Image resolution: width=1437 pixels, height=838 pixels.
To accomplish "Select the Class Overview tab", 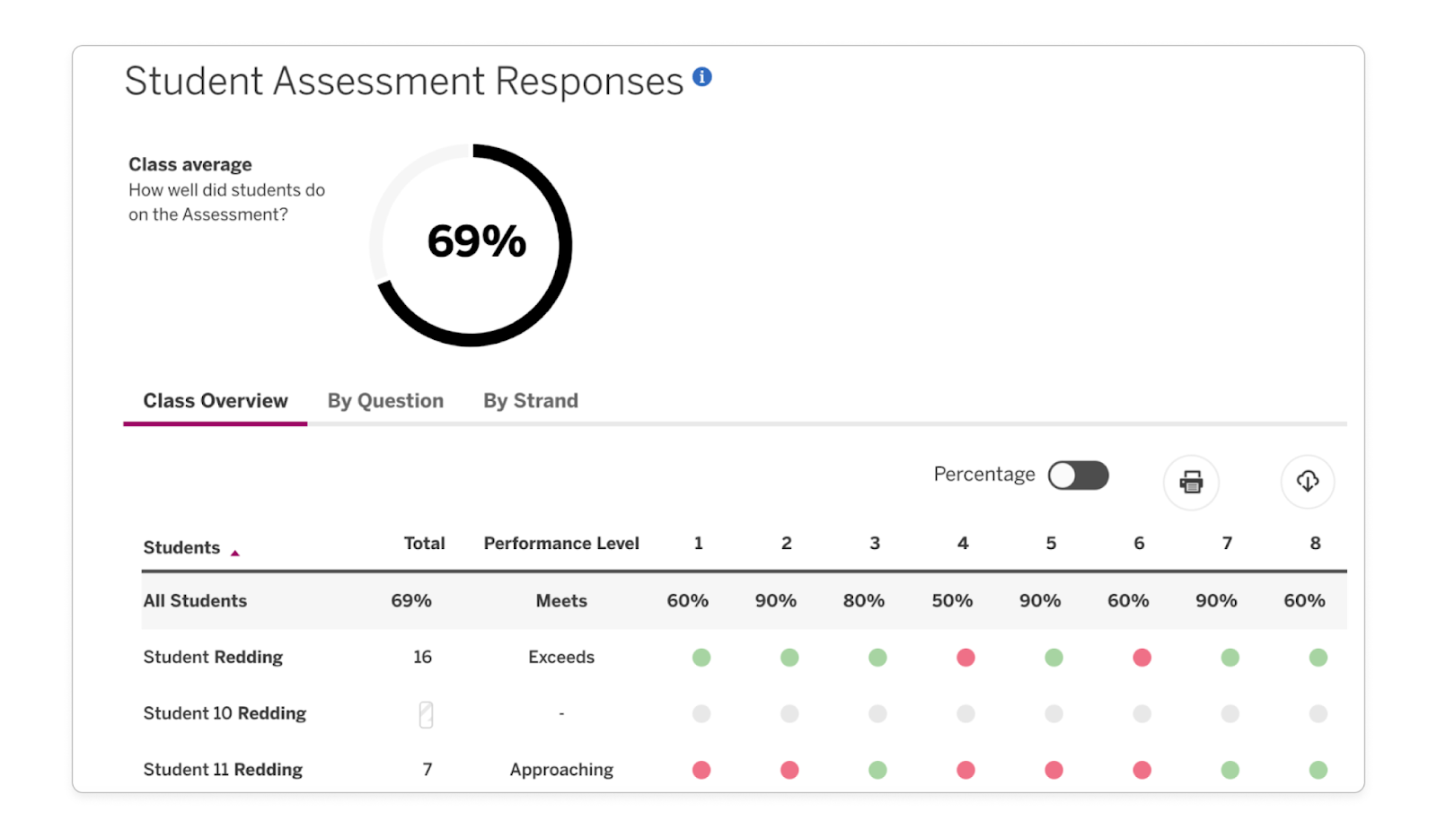I will [x=215, y=401].
